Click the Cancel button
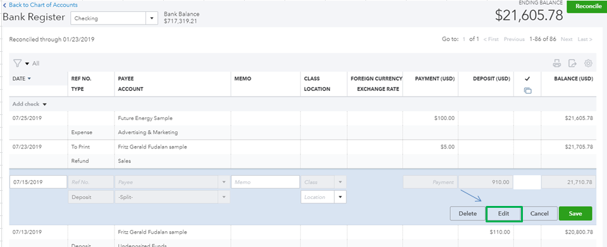The height and width of the screenshot is (247, 607). click(x=539, y=214)
